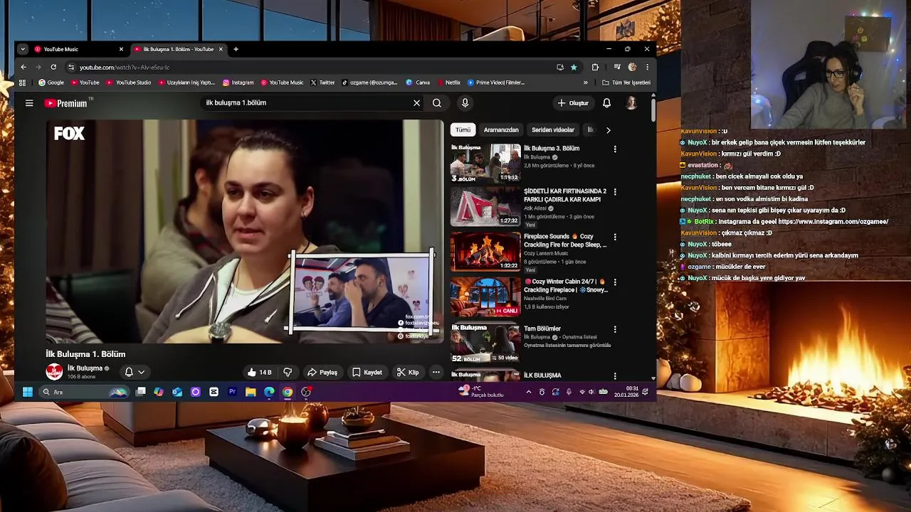Like the video showing 14 B
Screen dimensions: 911x512
click(x=259, y=372)
